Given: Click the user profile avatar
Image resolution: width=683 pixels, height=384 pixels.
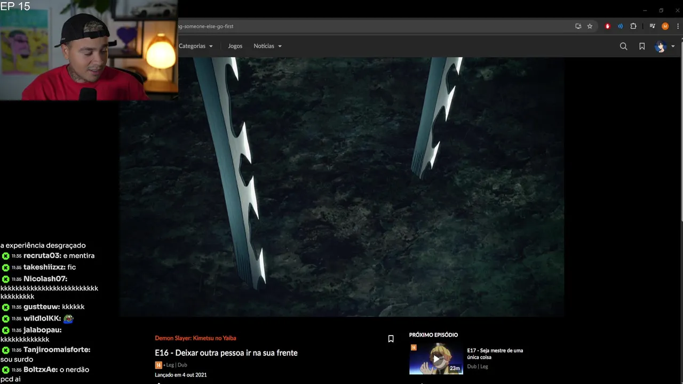Looking at the screenshot, I should click(x=661, y=46).
